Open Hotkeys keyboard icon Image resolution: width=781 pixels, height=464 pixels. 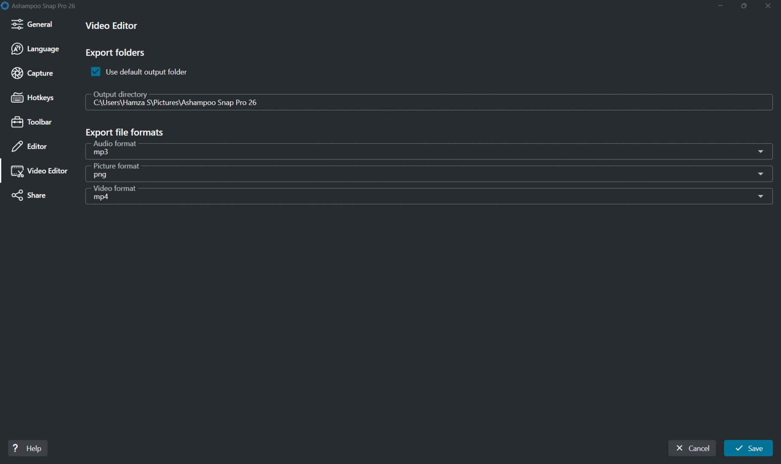point(17,98)
